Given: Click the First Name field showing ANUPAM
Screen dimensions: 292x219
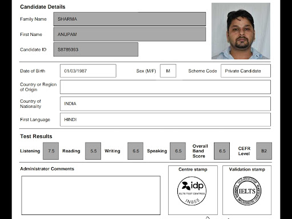Looking at the screenshot, I should [129, 34].
